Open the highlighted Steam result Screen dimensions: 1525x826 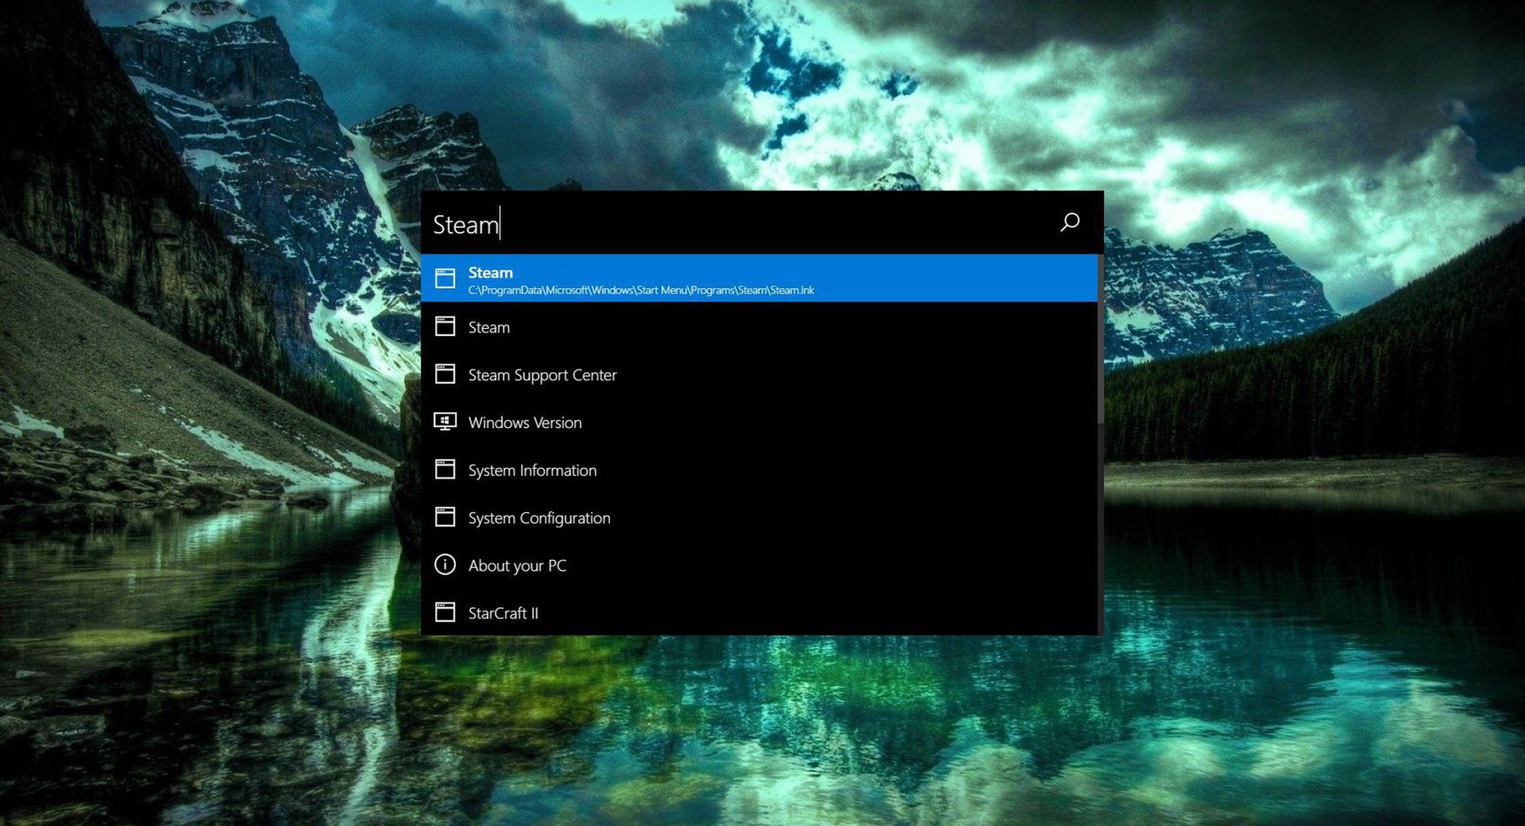coord(759,278)
